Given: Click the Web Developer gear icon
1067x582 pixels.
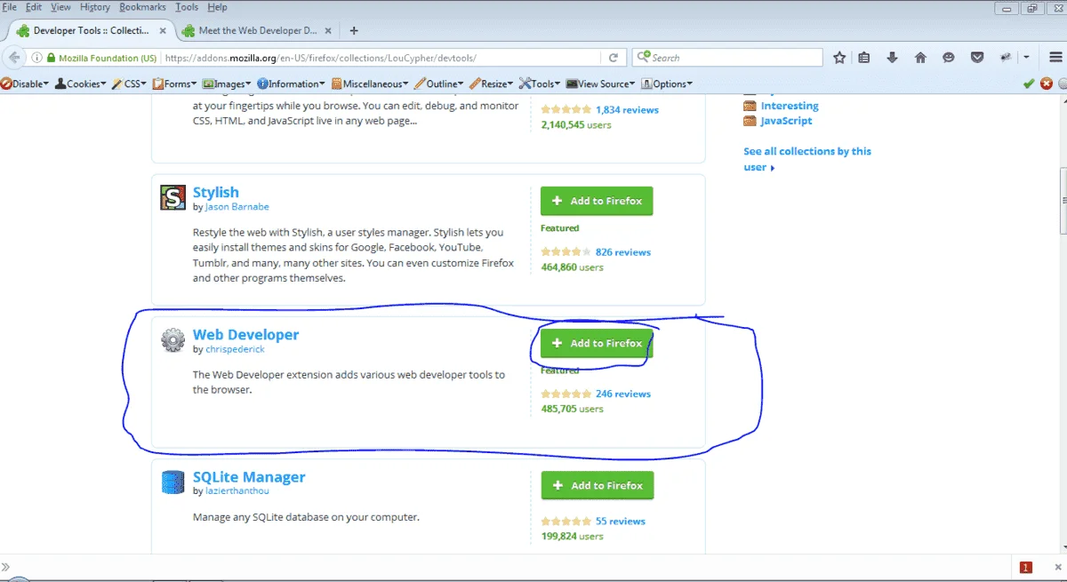Looking at the screenshot, I should pyautogui.click(x=172, y=339).
